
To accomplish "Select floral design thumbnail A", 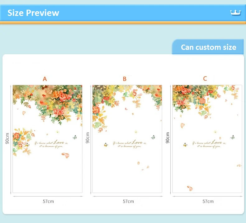I will [x=47, y=139].
